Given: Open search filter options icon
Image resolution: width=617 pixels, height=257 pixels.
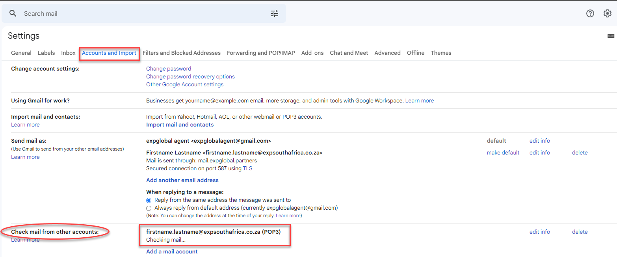Looking at the screenshot, I should pyautogui.click(x=275, y=13).
